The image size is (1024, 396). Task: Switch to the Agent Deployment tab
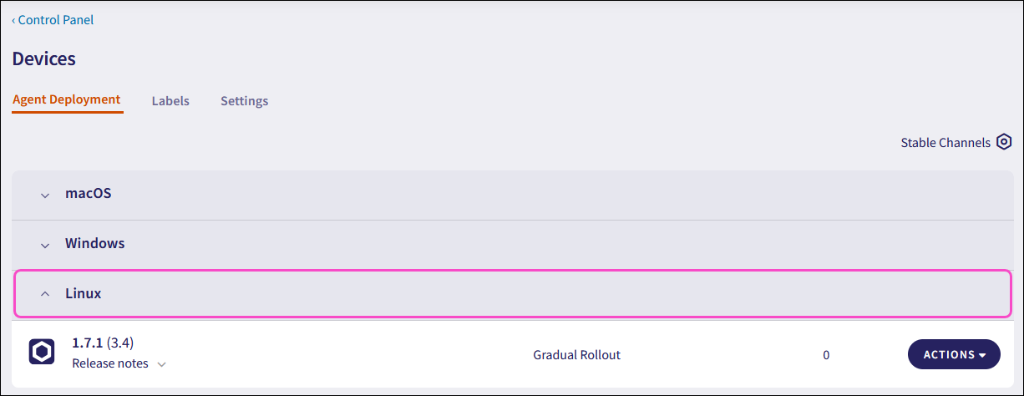[x=67, y=100]
